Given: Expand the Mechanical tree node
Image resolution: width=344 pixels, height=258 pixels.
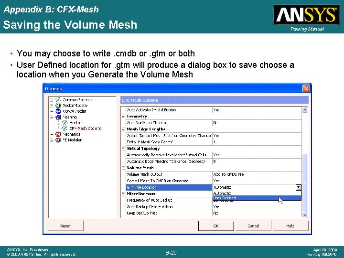Looking at the screenshot, I should [52, 134].
